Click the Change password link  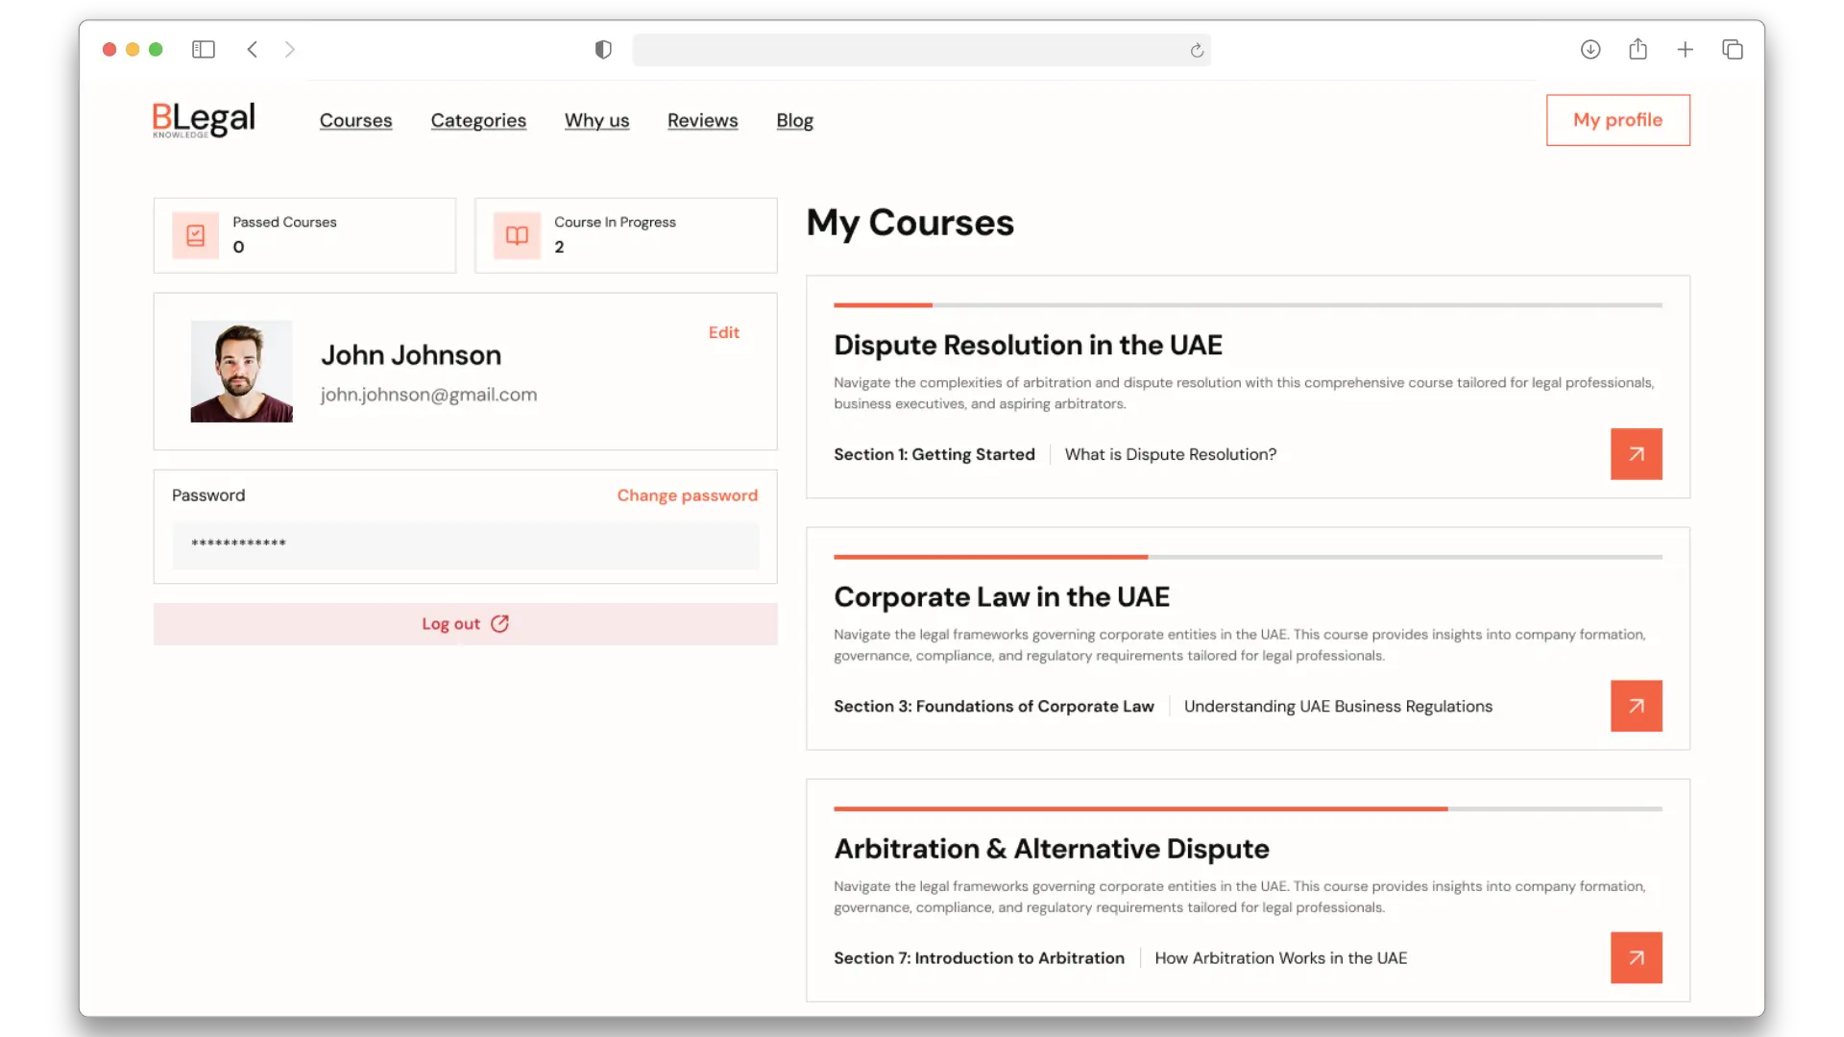687,495
